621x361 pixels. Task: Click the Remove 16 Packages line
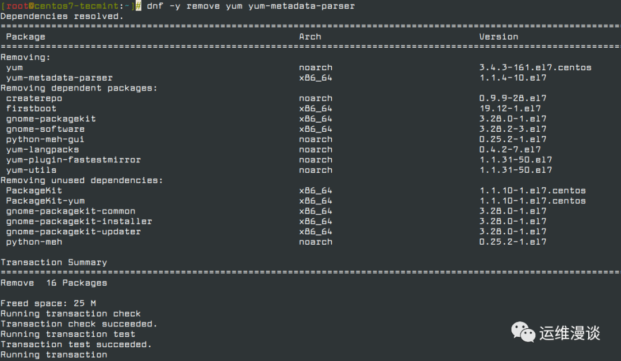point(53,283)
